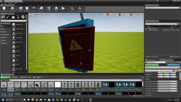Viewport: 181px width, 102px height.
Task: Open the Marketplace toolbar icon
Action: tap(27, 9)
